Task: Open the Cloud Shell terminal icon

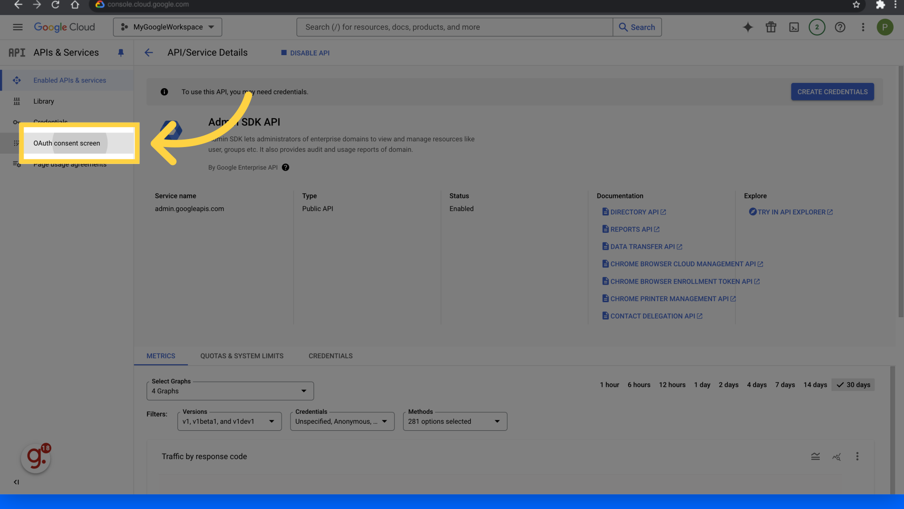Action: [794, 27]
